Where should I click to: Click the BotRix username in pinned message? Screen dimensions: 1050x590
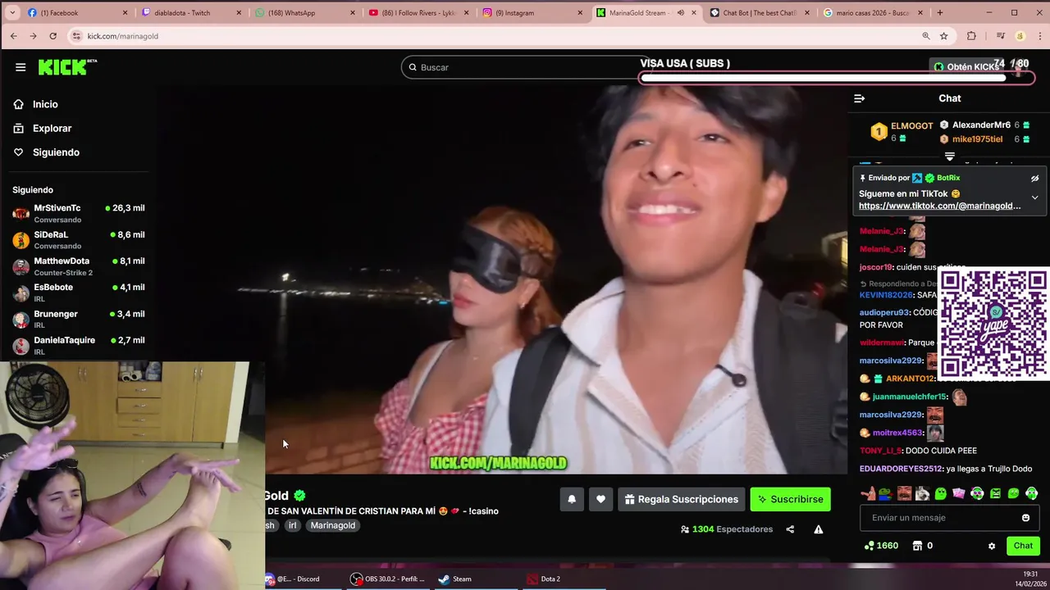point(947,178)
